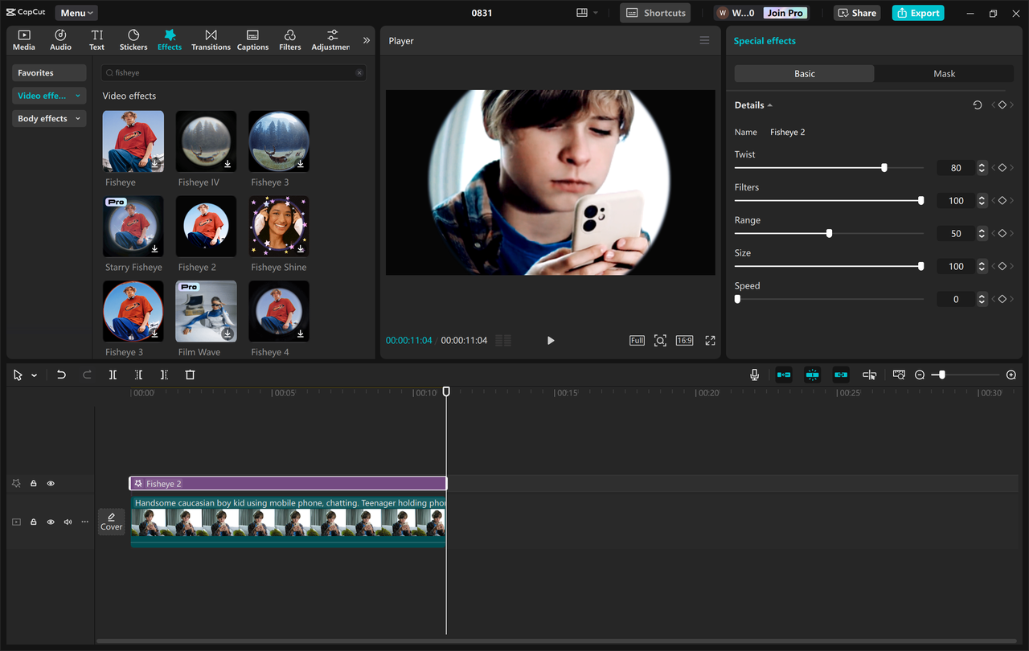Click the Shortcuts button
1029x651 pixels.
click(655, 13)
